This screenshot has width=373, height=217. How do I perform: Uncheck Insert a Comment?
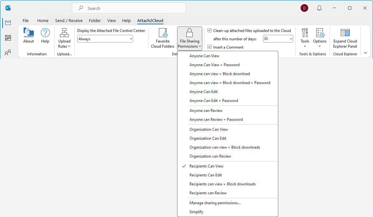pyautogui.click(x=210, y=47)
